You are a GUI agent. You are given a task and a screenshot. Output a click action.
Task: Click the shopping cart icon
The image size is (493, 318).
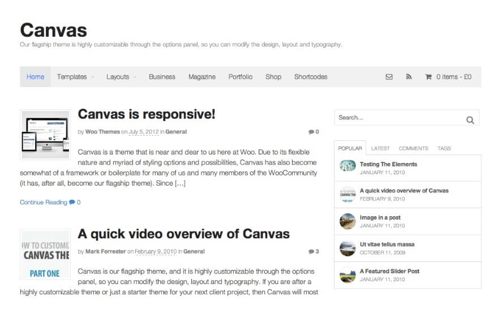point(428,77)
